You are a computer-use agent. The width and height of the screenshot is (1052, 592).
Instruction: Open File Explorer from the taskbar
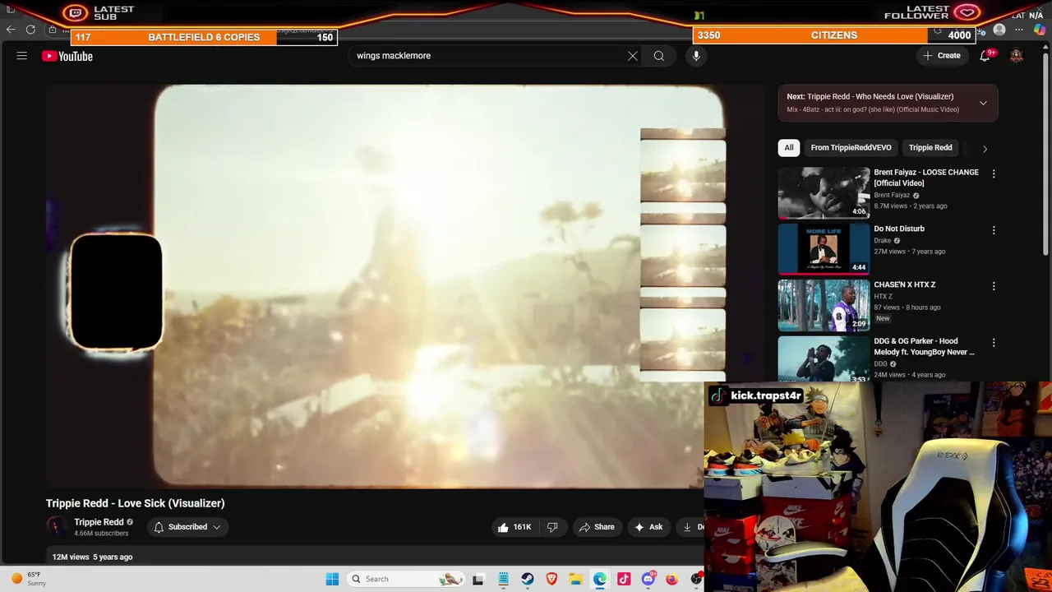tap(575, 579)
